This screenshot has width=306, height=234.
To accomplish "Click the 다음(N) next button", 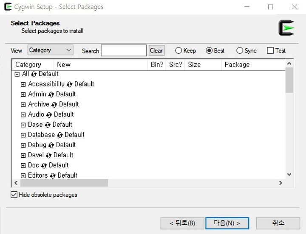I will [x=227, y=223].
